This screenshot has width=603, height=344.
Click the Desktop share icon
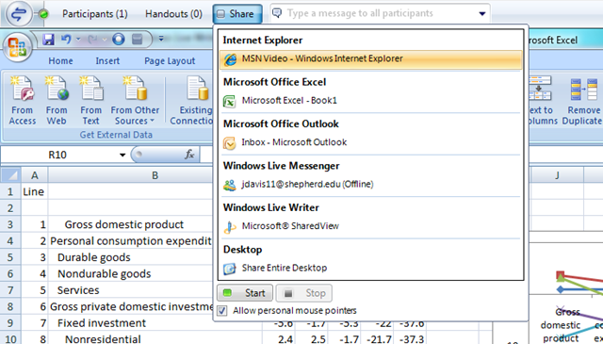(229, 269)
